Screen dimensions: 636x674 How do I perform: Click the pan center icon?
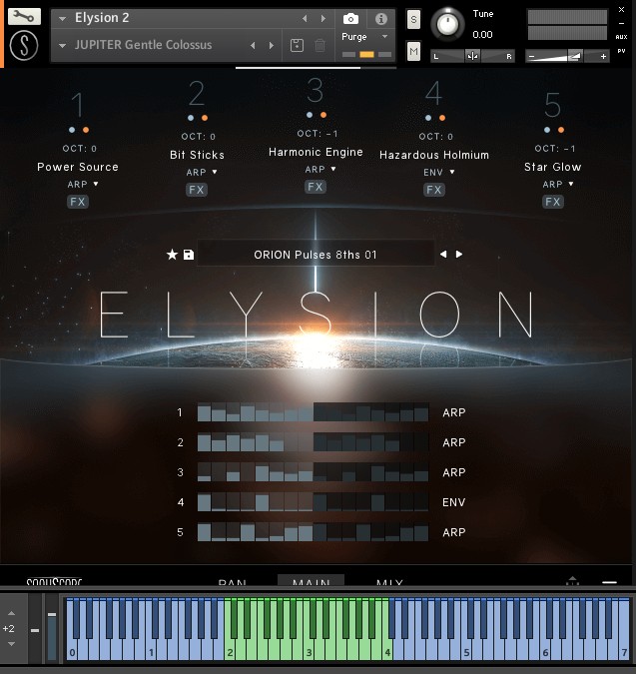472,56
